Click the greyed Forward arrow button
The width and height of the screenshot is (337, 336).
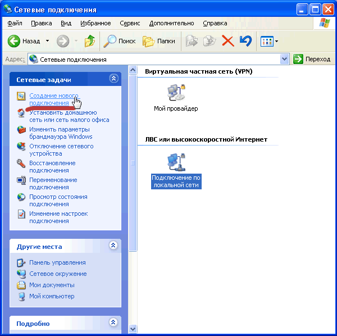point(63,41)
